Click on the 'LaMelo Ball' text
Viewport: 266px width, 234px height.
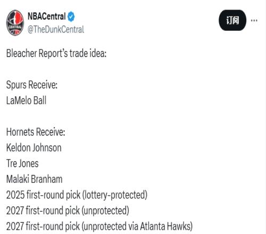pyautogui.click(x=26, y=101)
